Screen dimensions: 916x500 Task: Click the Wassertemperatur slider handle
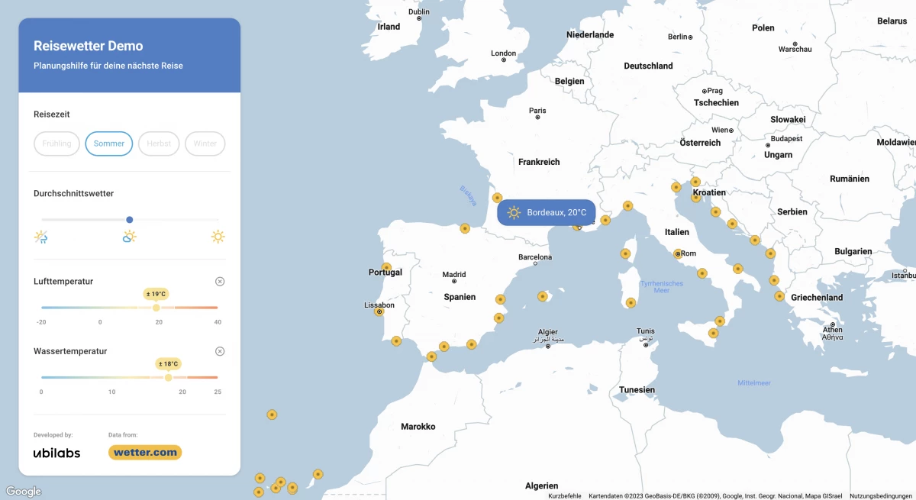coord(169,377)
